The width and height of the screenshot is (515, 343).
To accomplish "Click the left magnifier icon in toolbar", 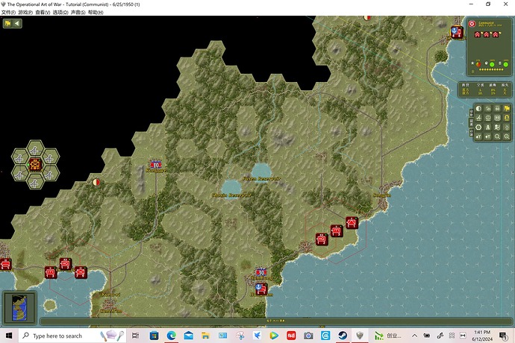I will click(497, 136).
